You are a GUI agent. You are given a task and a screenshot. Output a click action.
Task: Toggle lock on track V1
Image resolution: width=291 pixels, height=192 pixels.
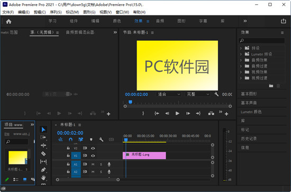point(68,156)
